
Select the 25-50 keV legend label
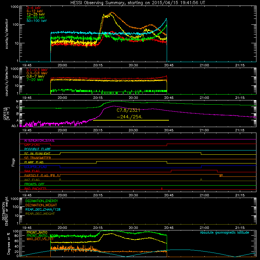tap(36, 18)
